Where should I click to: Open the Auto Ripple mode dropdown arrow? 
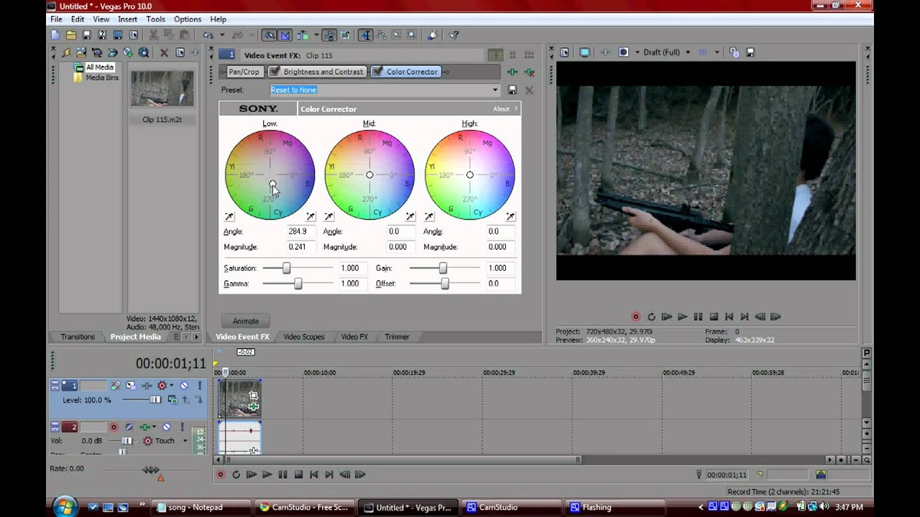(315, 34)
